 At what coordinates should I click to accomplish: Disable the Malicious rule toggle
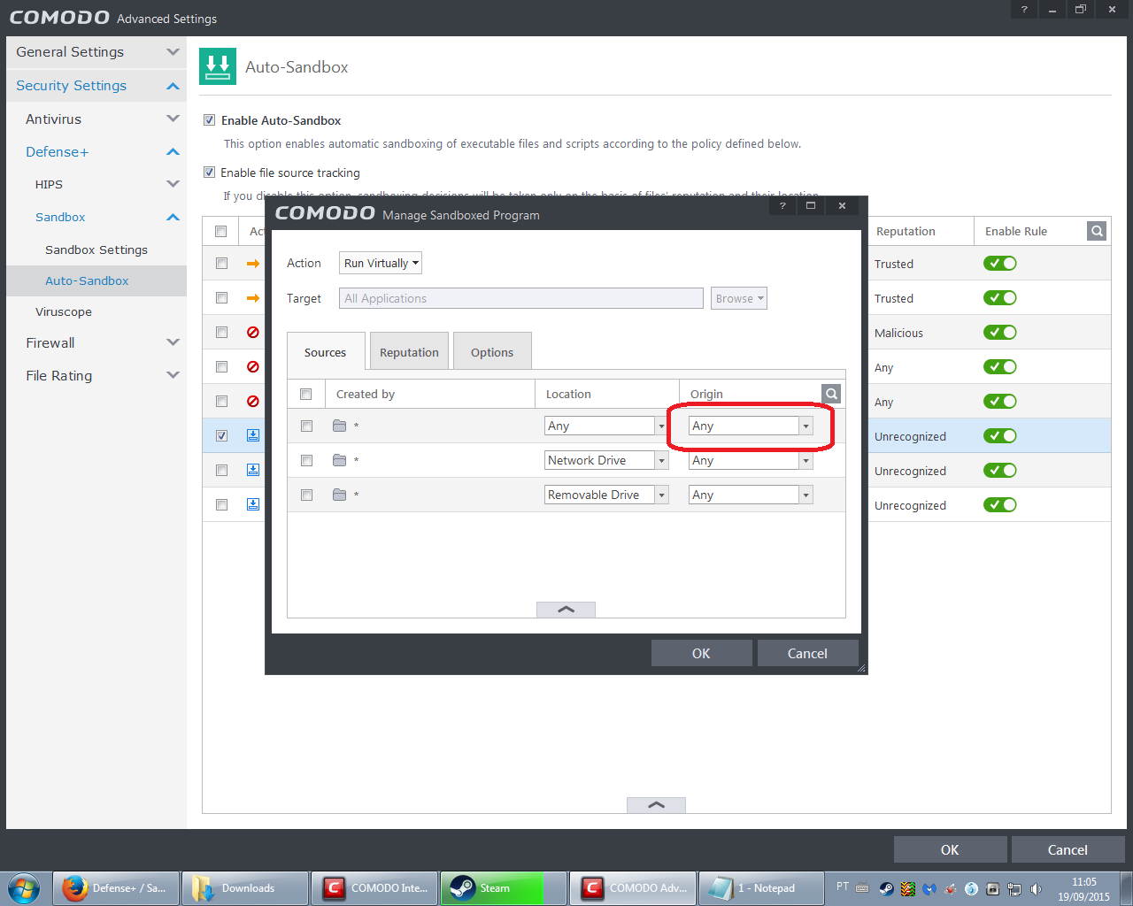(1000, 333)
